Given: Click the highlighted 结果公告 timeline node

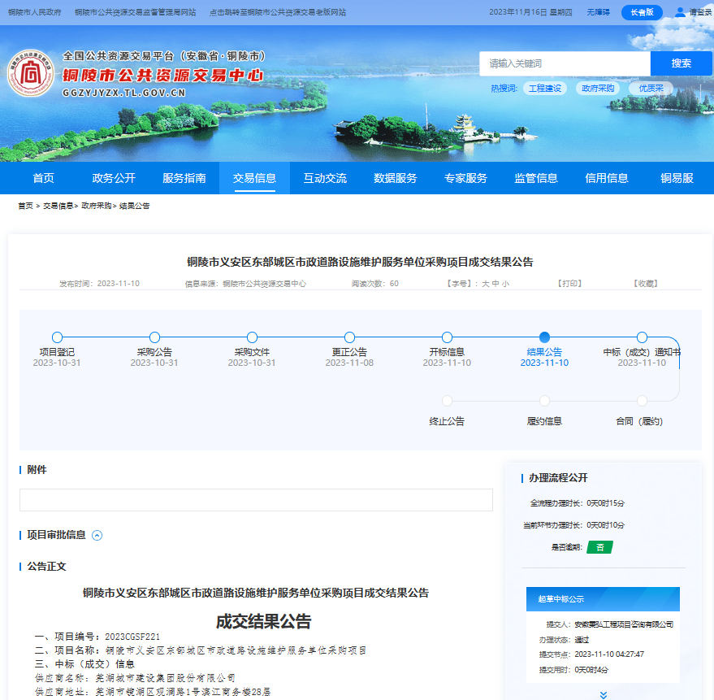Looking at the screenshot, I should pyautogui.click(x=544, y=337).
